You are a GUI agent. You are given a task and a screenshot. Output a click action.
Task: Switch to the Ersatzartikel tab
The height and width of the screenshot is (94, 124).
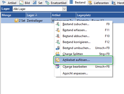tap(56, 3)
